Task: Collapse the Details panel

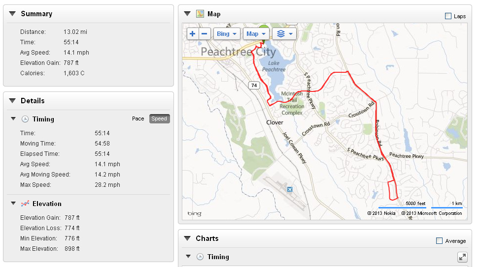Action: [x=13, y=101]
